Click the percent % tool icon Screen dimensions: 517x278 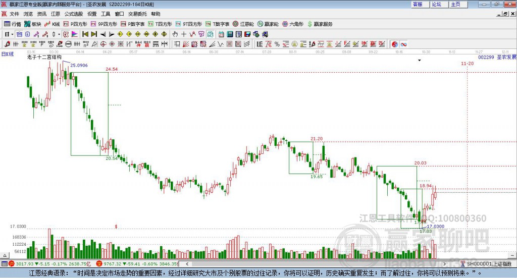tap(277, 44)
